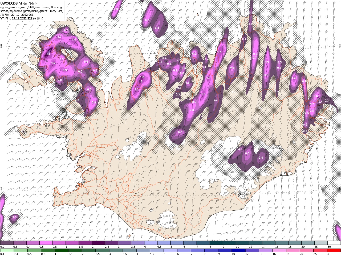Click the dark grey-purple 0.2 snow legend swatch
Image resolution: width=341 pixels, height=256 pixels.
tap(7, 243)
